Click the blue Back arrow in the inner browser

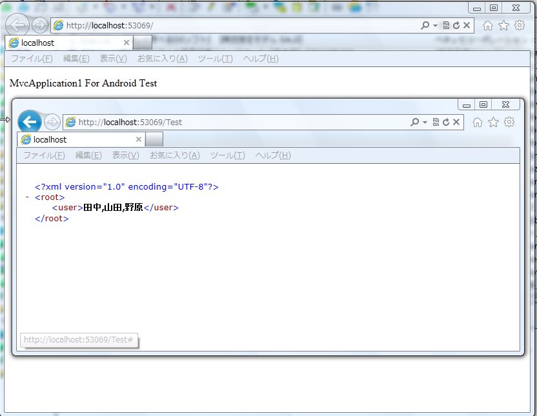(x=30, y=122)
